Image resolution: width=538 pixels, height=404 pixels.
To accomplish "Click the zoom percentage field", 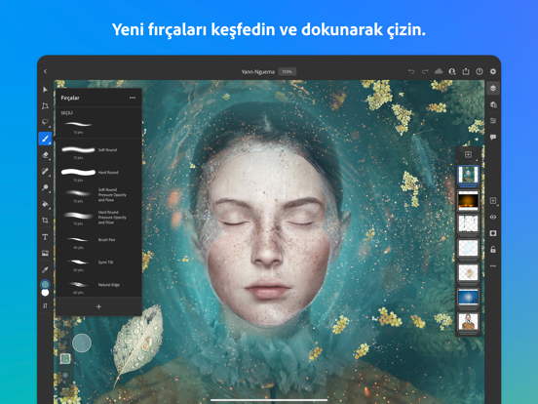I will click(288, 71).
